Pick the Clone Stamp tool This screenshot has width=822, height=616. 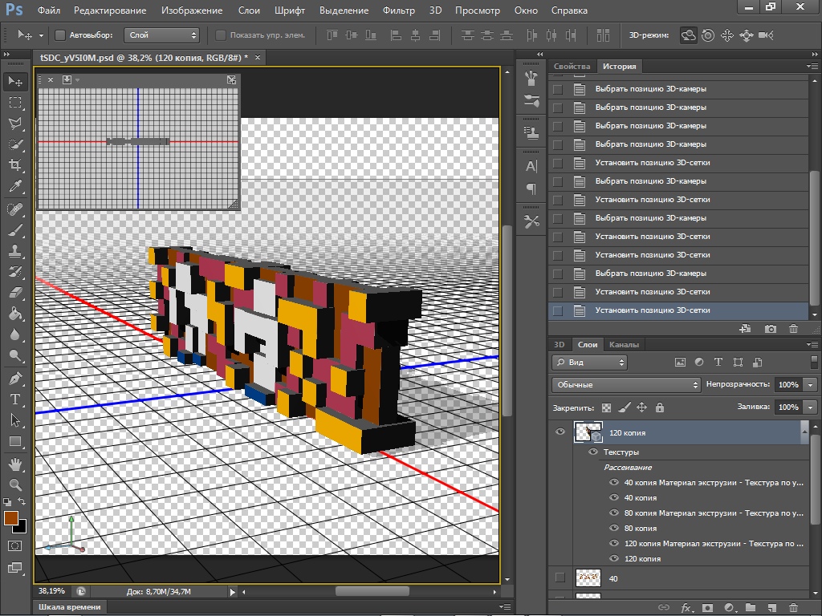pos(15,251)
